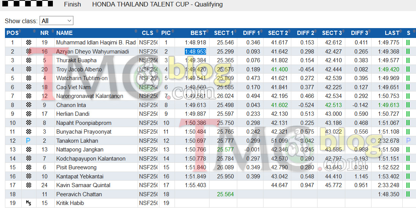
Task: Sort by SECT 3 column header
Action: click(x=332, y=33)
